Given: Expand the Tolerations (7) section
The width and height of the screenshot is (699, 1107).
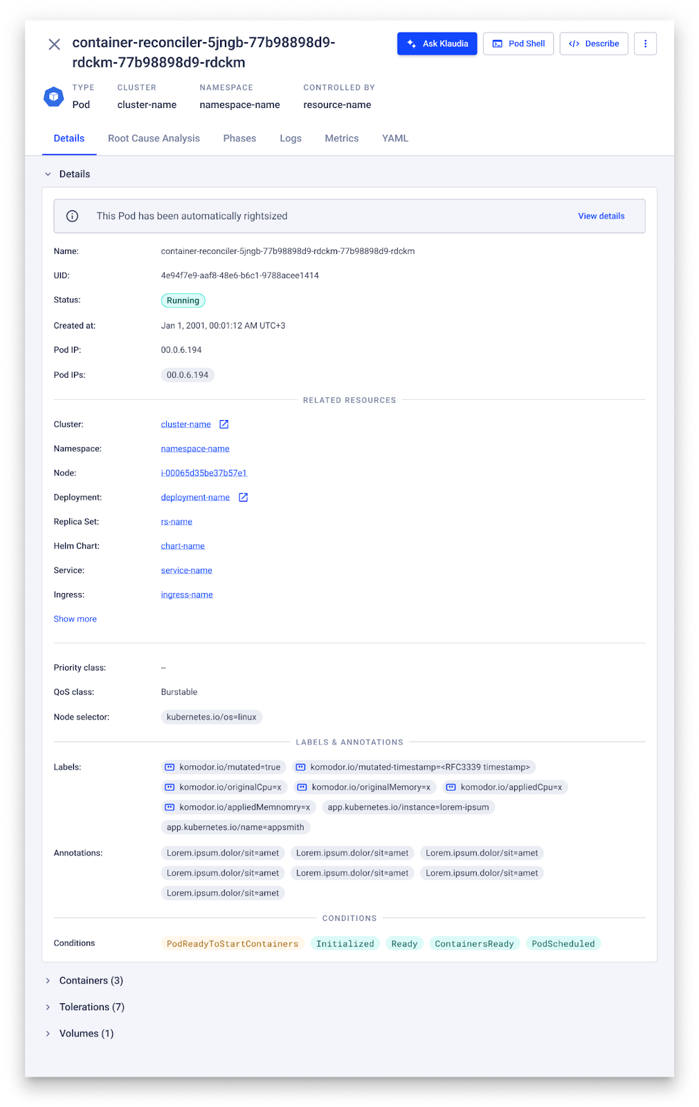Looking at the screenshot, I should [x=48, y=1007].
